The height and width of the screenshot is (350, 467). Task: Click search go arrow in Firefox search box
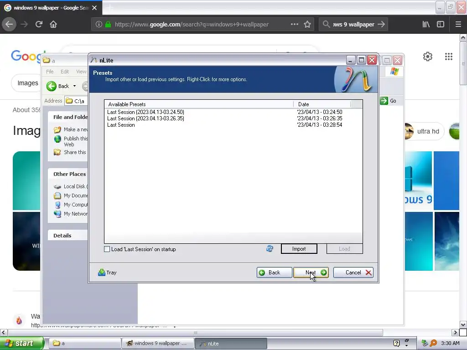point(381,25)
